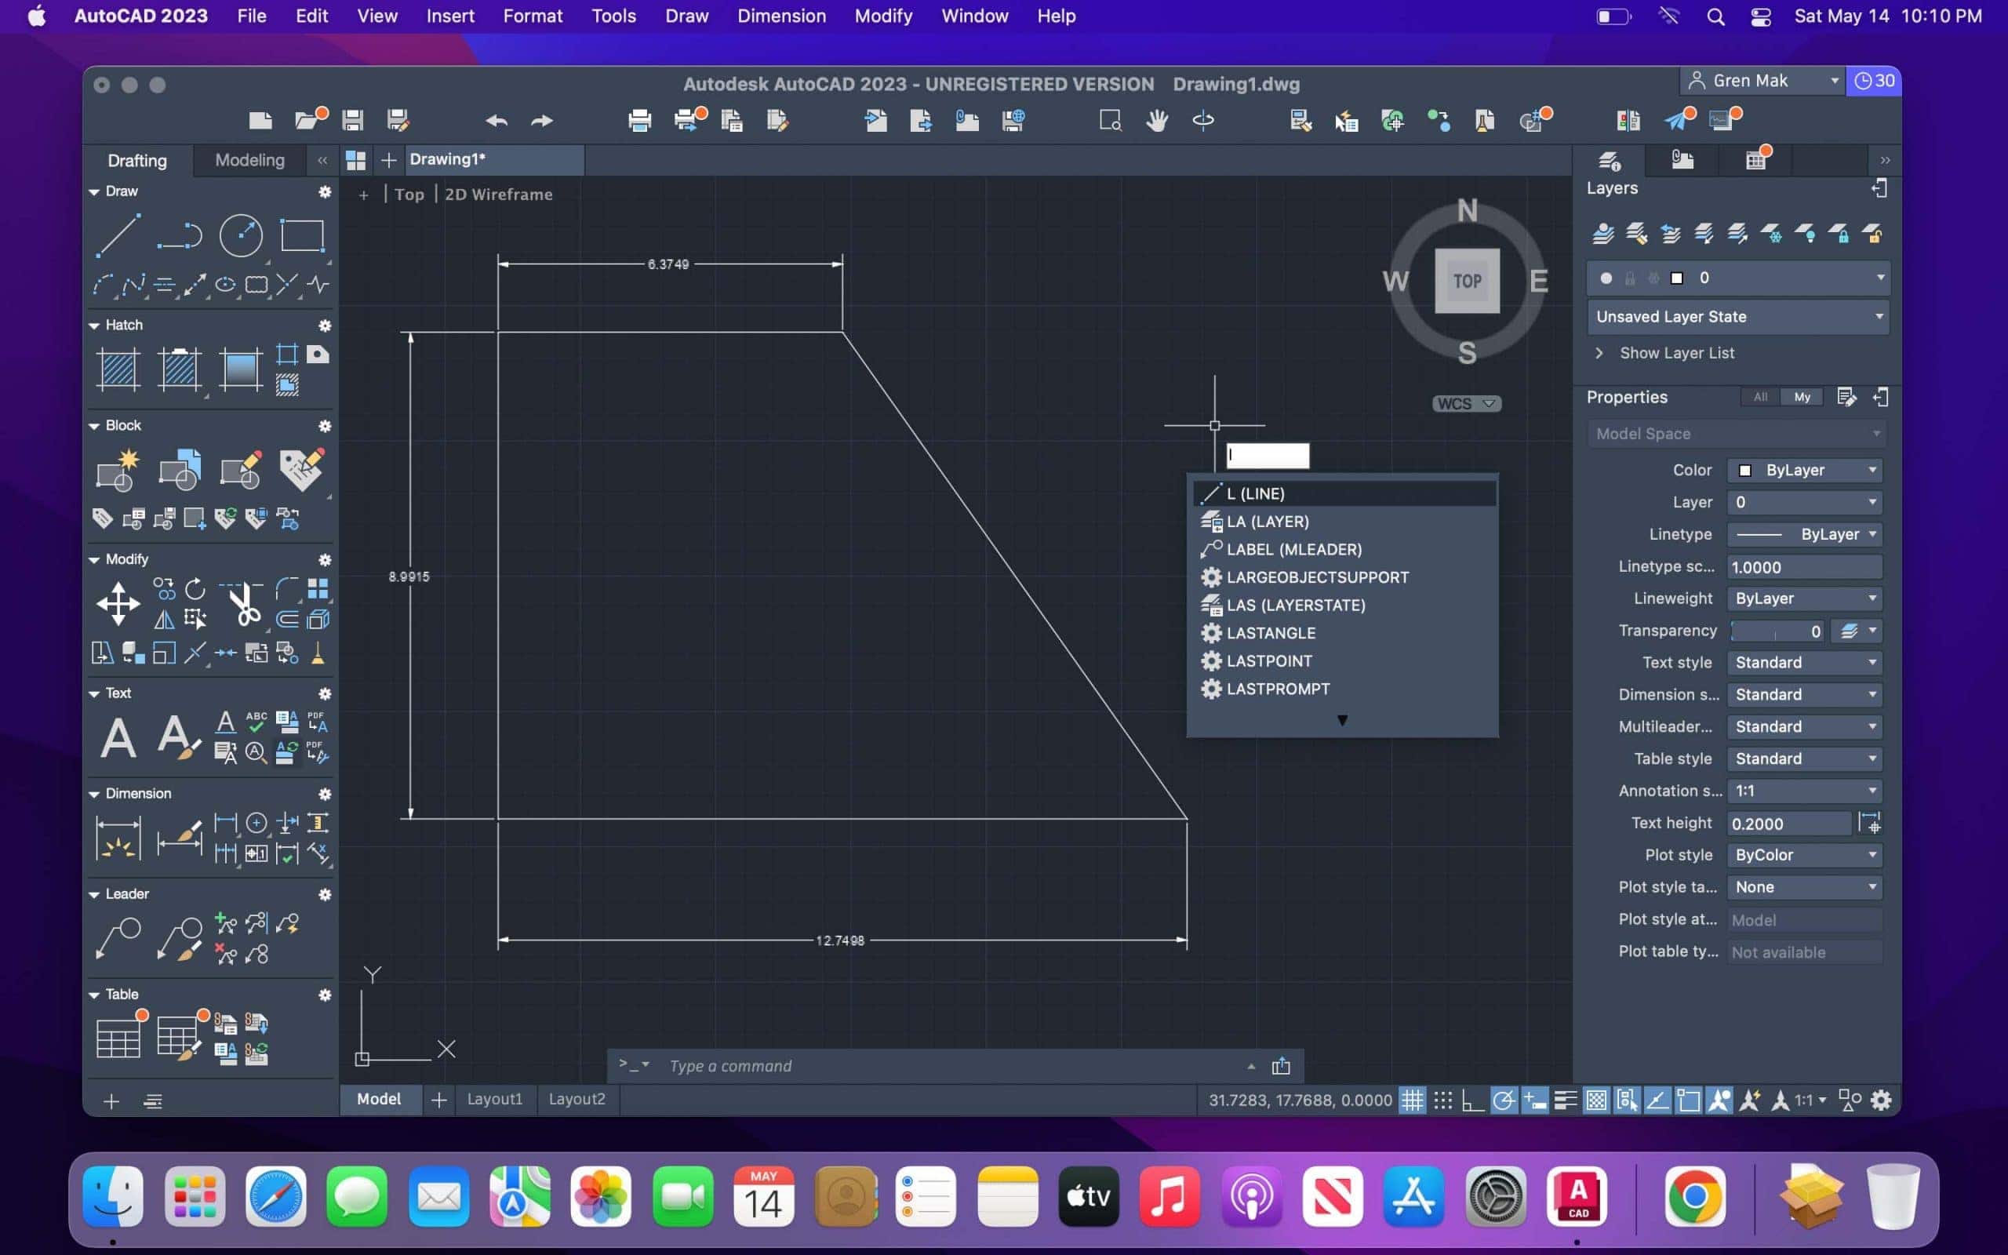Screen dimensions: 2008x1255
Task: Click the 30-day trial countdown button
Action: pos(1874,81)
